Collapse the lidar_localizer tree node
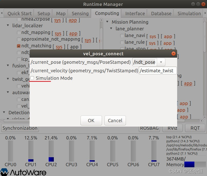The height and width of the screenshot is (176, 207). (x=8, y=25)
